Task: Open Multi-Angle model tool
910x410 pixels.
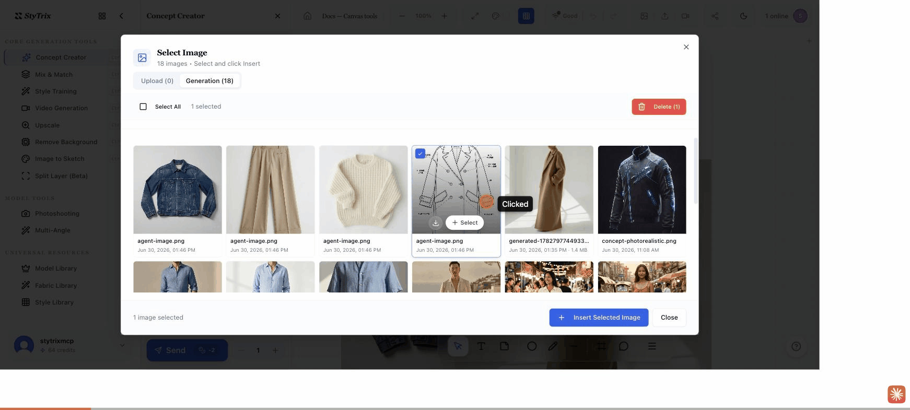Action: pos(52,230)
